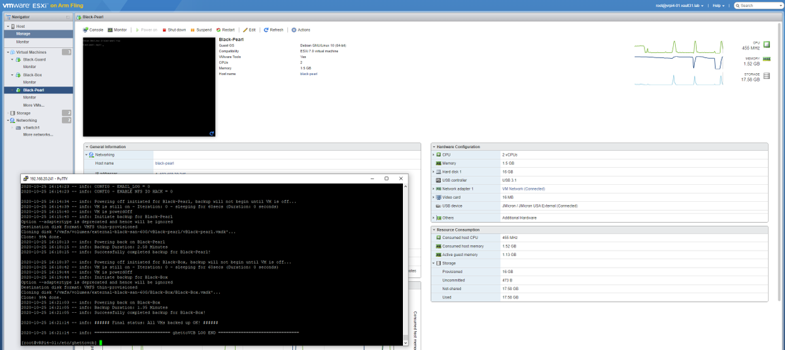Expand the Video card row
This screenshot has height=350, width=785.
(434, 197)
